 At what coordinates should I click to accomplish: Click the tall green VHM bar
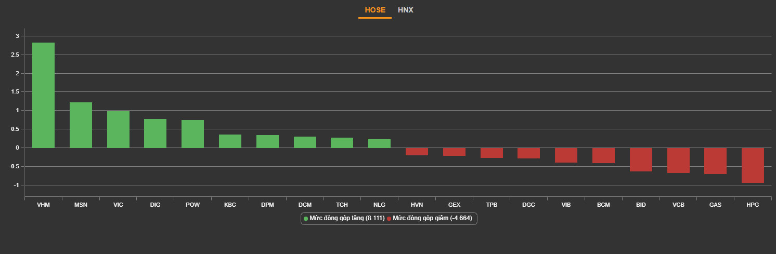tap(43, 95)
